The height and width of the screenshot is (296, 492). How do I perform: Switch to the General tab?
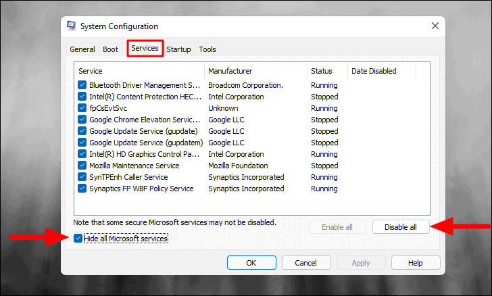[82, 49]
